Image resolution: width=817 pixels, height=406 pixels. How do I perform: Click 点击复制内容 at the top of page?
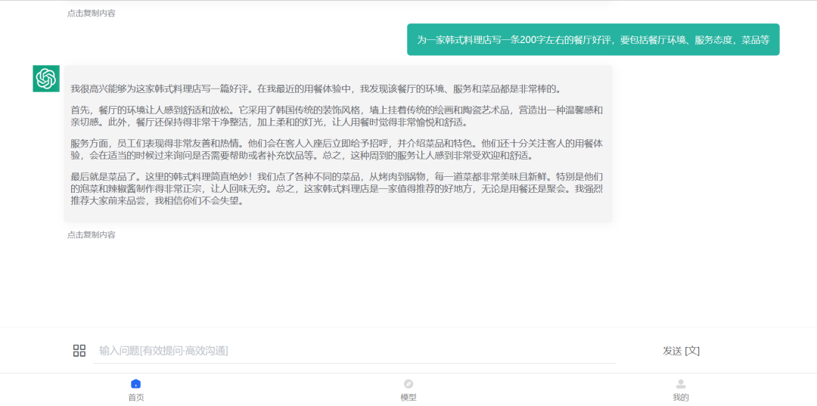pyautogui.click(x=92, y=14)
